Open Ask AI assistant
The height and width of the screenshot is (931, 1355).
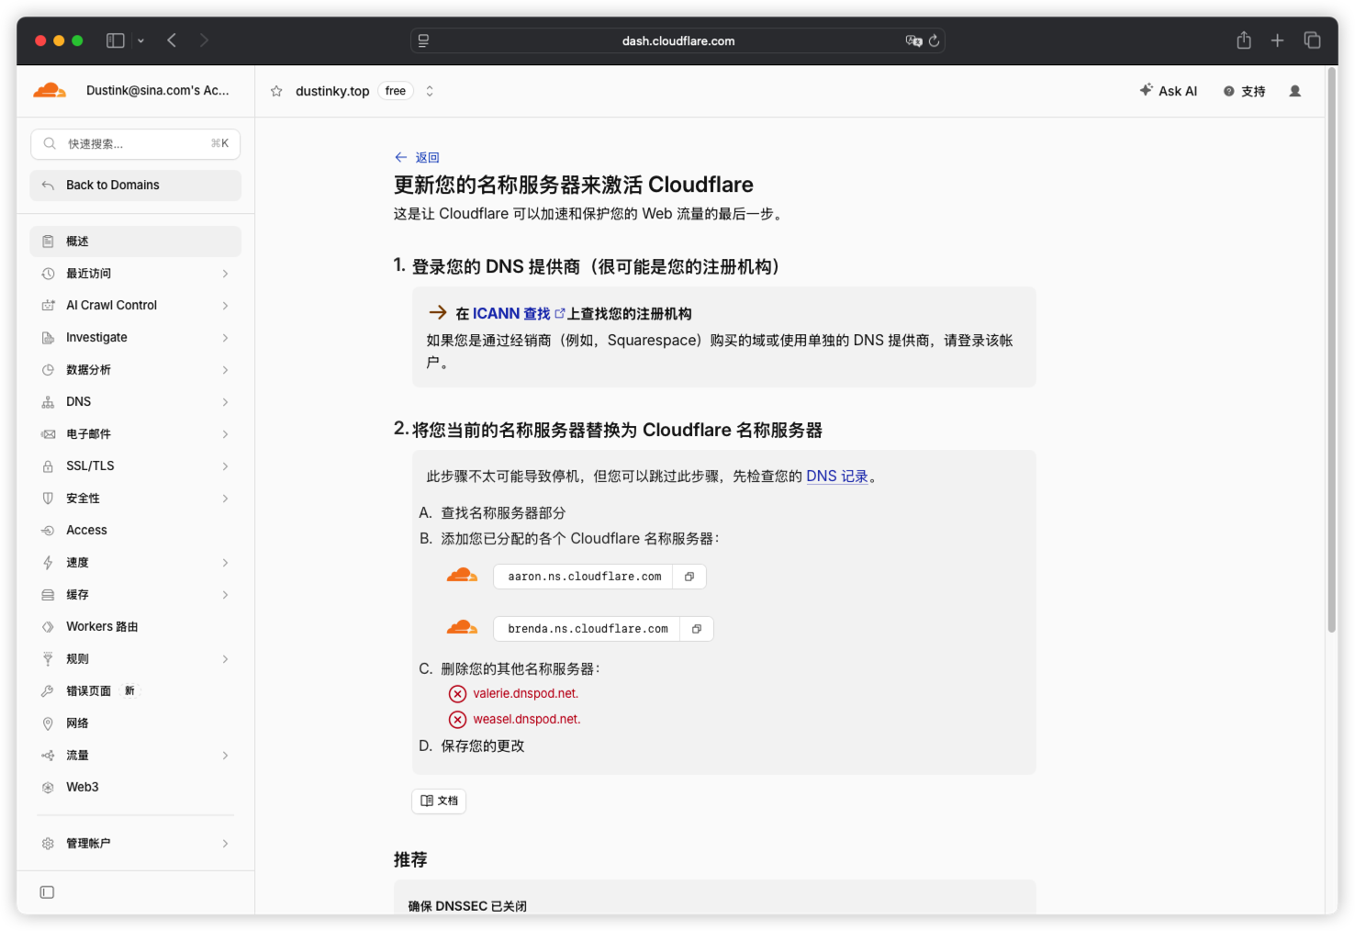coord(1169,91)
